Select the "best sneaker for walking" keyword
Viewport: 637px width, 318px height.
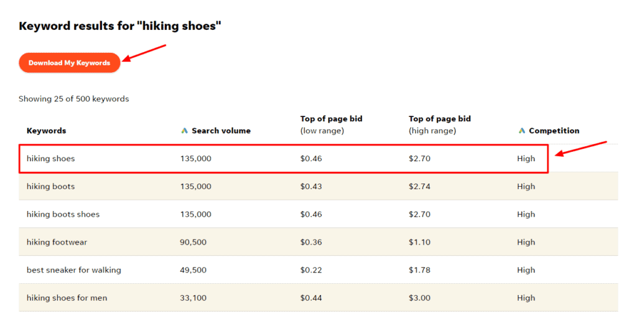73,270
